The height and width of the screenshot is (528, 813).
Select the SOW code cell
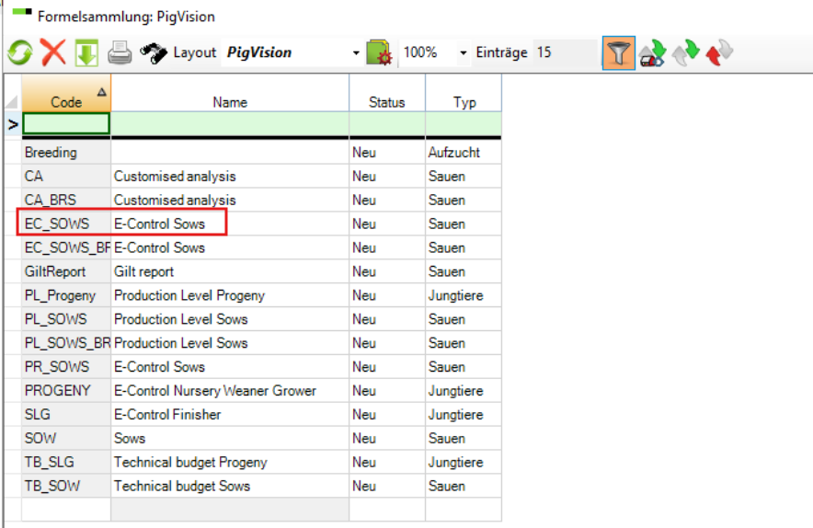[x=66, y=439]
